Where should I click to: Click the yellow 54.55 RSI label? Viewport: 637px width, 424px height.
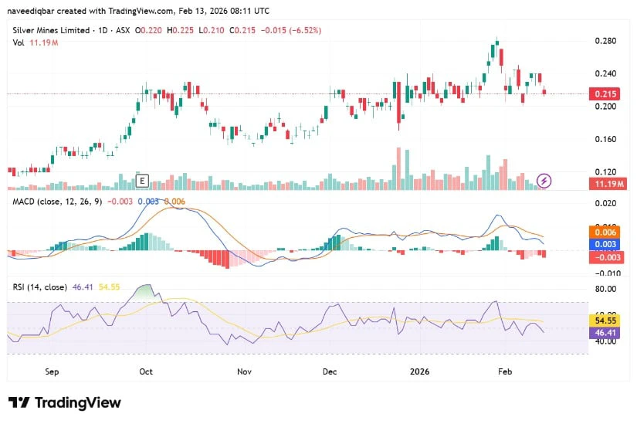(605, 321)
